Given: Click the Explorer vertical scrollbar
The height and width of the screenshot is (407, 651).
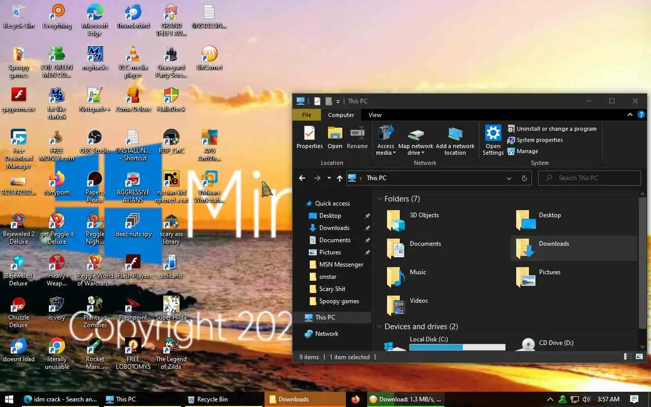Looking at the screenshot, I should pyautogui.click(x=643, y=262).
